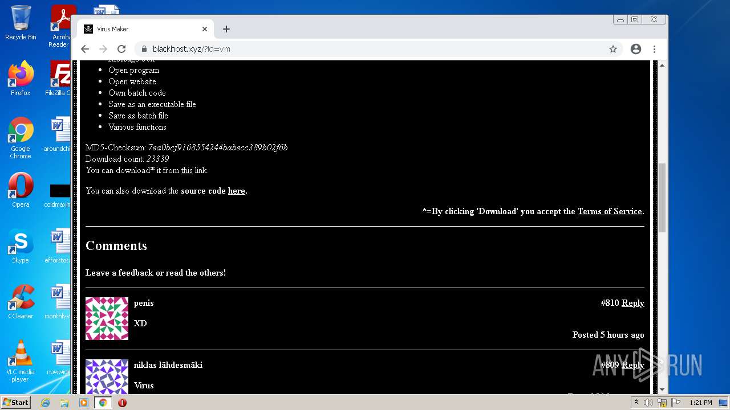This screenshot has width=730, height=410.
Task: Select the Virus Maker tab
Action: (145, 29)
